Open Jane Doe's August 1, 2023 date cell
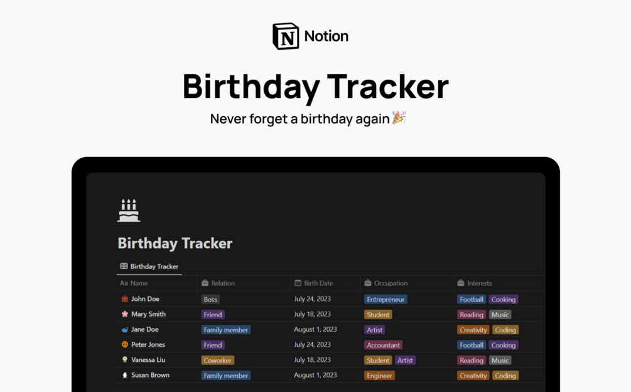The height and width of the screenshot is (392, 631). [x=315, y=329]
